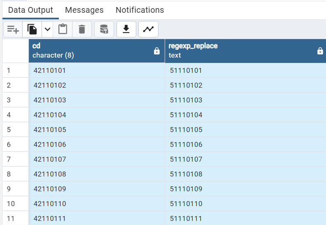Click the Add row icon

click(13, 29)
